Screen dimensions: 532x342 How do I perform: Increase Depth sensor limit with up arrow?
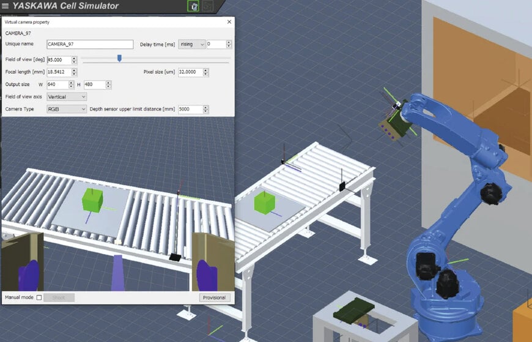pos(205,107)
